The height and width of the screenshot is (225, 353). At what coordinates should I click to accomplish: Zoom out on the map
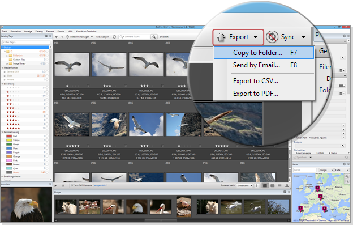(x=347, y=181)
